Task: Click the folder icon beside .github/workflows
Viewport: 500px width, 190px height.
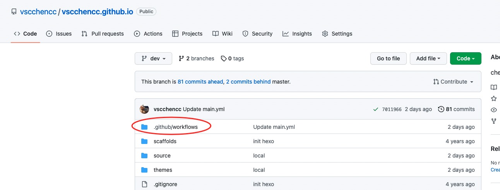Action: (144, 127)
